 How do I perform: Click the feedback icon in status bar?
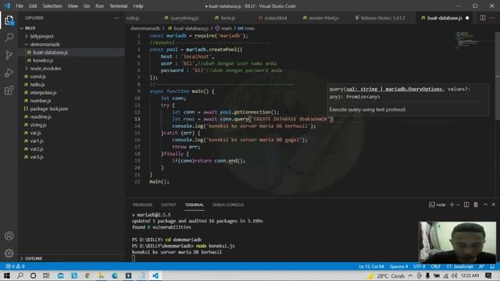click(482, 266)
